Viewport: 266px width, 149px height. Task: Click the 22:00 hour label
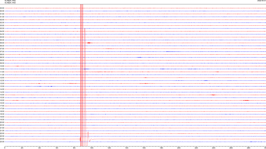tap(2, 134)
